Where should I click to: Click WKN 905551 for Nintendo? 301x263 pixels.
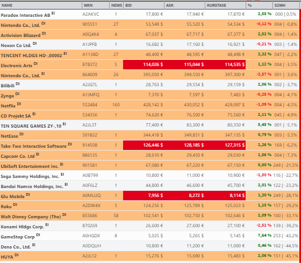pos(90,25)
